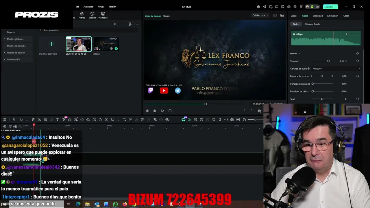Open the Ver menu
This screenshot has width=370, height=208.
tap(77, 7)
